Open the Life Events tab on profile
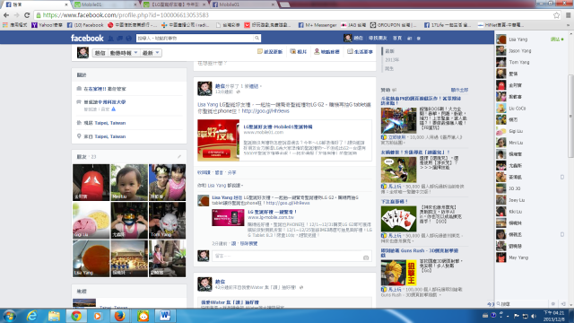574x323 pixels. pyautogui.click(x=361, y=52)
